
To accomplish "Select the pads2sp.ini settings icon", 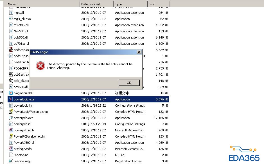I will point(11,56).
